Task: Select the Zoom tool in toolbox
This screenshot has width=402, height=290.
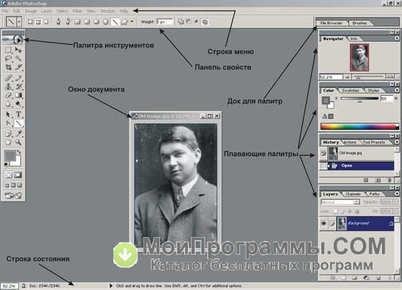Action: pyautogui.click(x=18, y=142)
